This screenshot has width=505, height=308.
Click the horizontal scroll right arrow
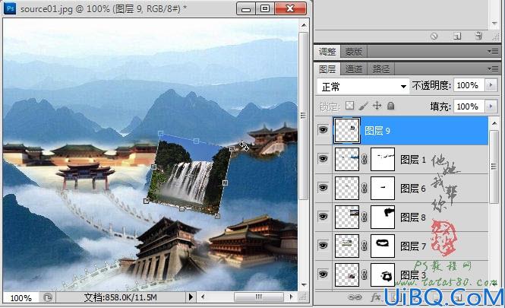pos(292,297)
